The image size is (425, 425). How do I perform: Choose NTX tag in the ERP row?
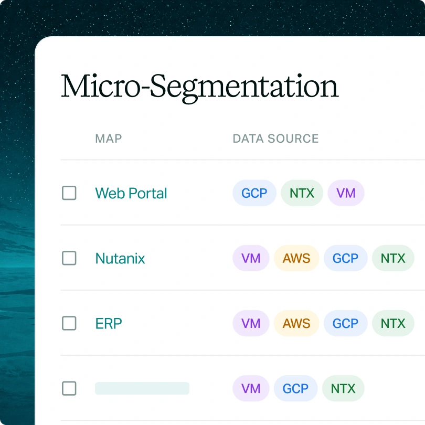tap(393, 323)
